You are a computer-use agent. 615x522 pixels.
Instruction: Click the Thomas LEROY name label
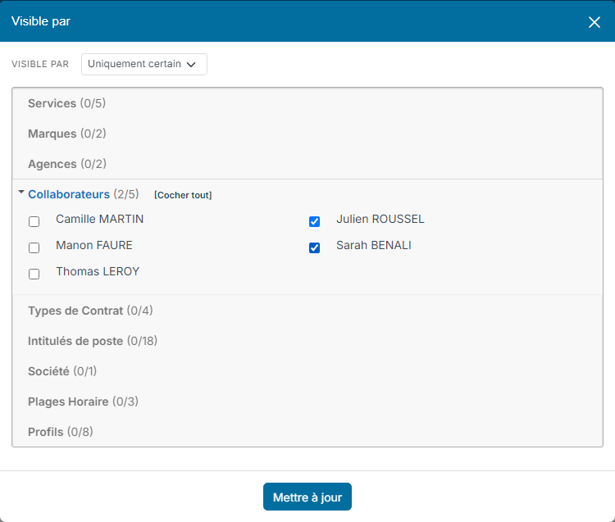point(98,271)
